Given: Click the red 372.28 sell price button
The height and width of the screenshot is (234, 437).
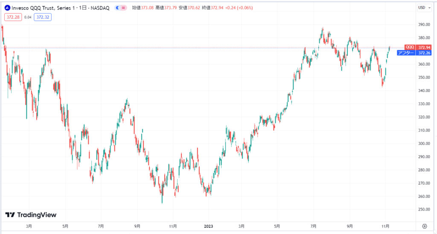Looking at the screenshot, I should tap(13, 17).
